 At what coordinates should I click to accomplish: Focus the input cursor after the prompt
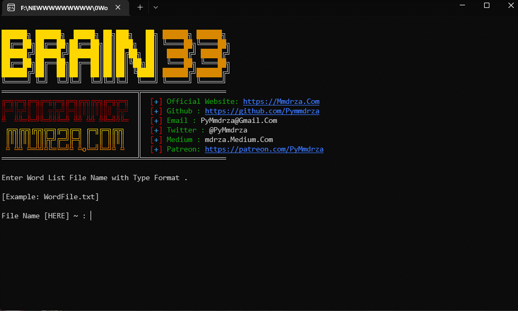click(x=91, y=216)
